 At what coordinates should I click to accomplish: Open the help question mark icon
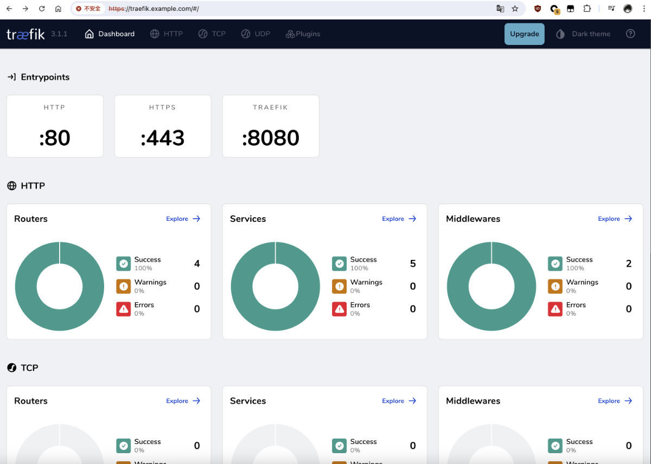[x=630, y=34]
